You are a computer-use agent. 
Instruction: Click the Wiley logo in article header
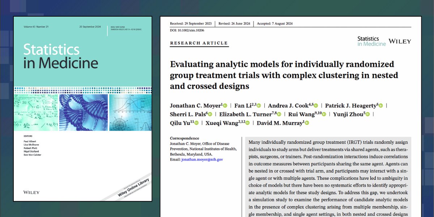coord(400,41)
